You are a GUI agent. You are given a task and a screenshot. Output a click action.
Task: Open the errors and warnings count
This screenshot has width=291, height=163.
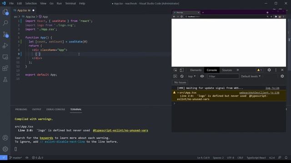pos(37,158)
